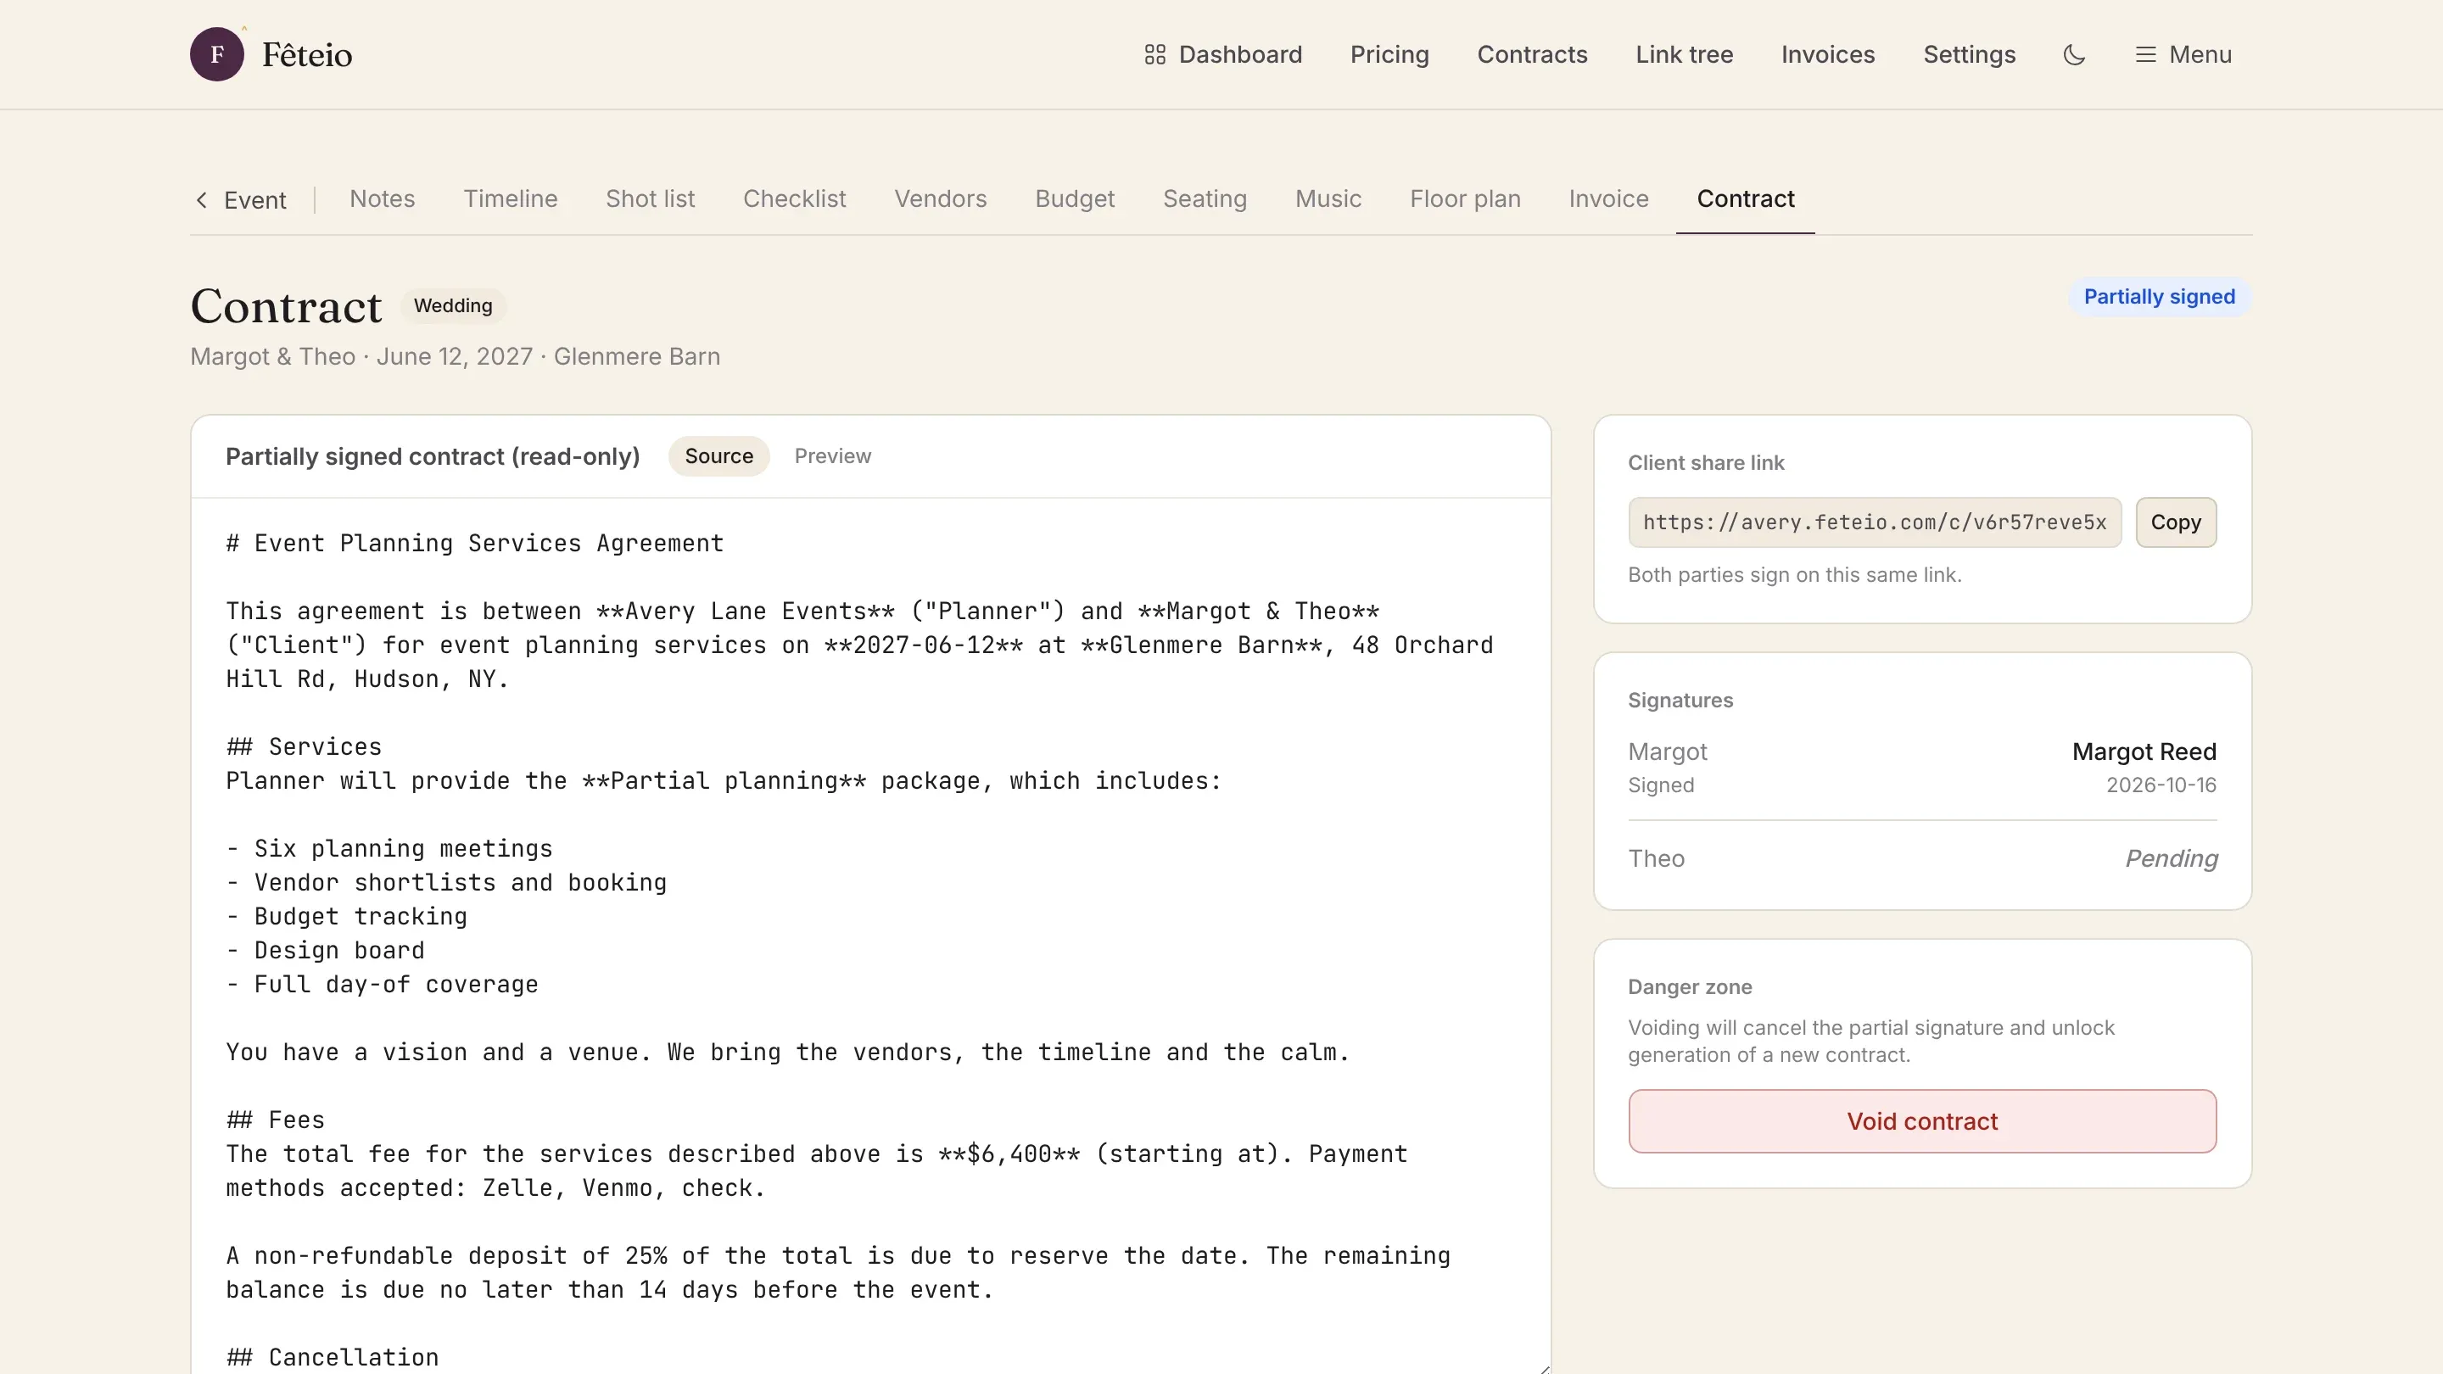Click the Void contract button
Image resolution: width=2443 pixels, height=1374 pixels.
[1921, 1120]
